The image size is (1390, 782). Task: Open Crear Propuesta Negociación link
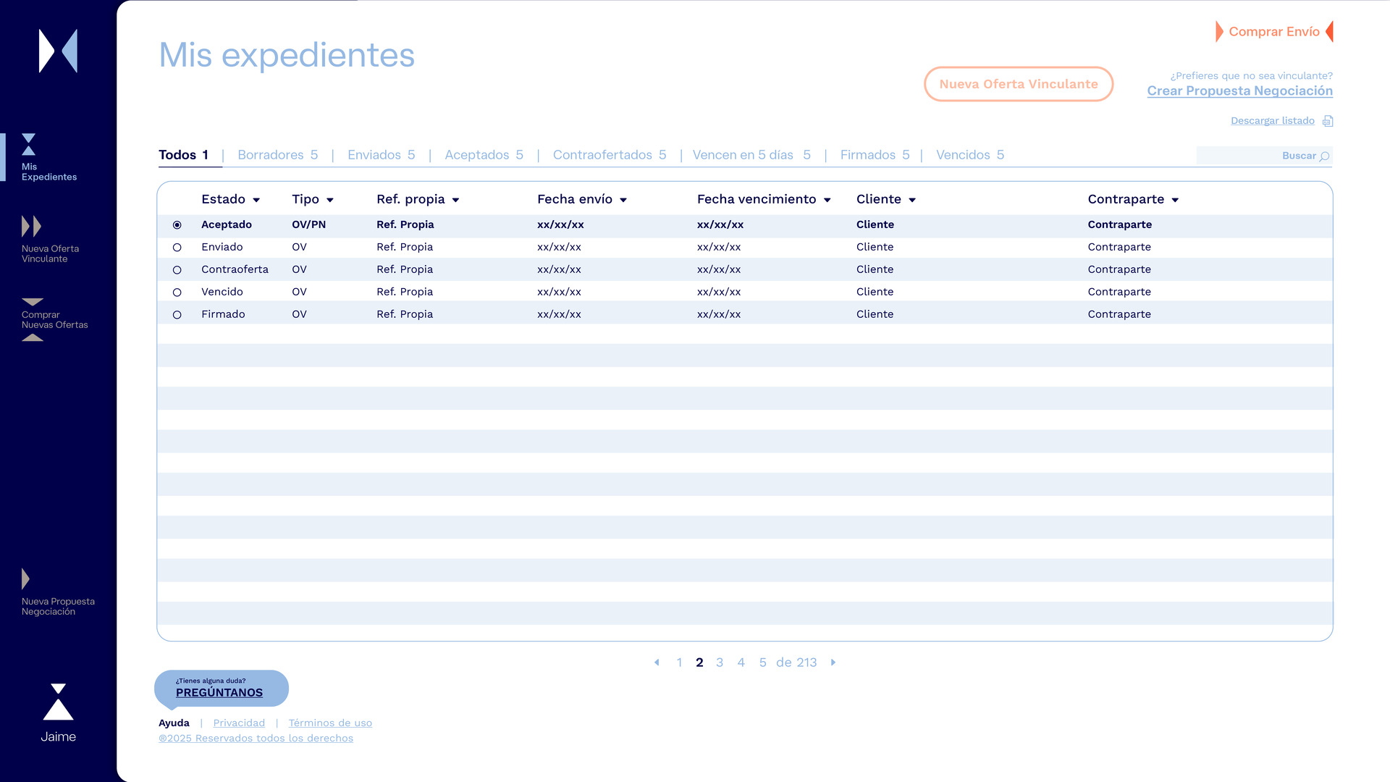coord(1239,91)
